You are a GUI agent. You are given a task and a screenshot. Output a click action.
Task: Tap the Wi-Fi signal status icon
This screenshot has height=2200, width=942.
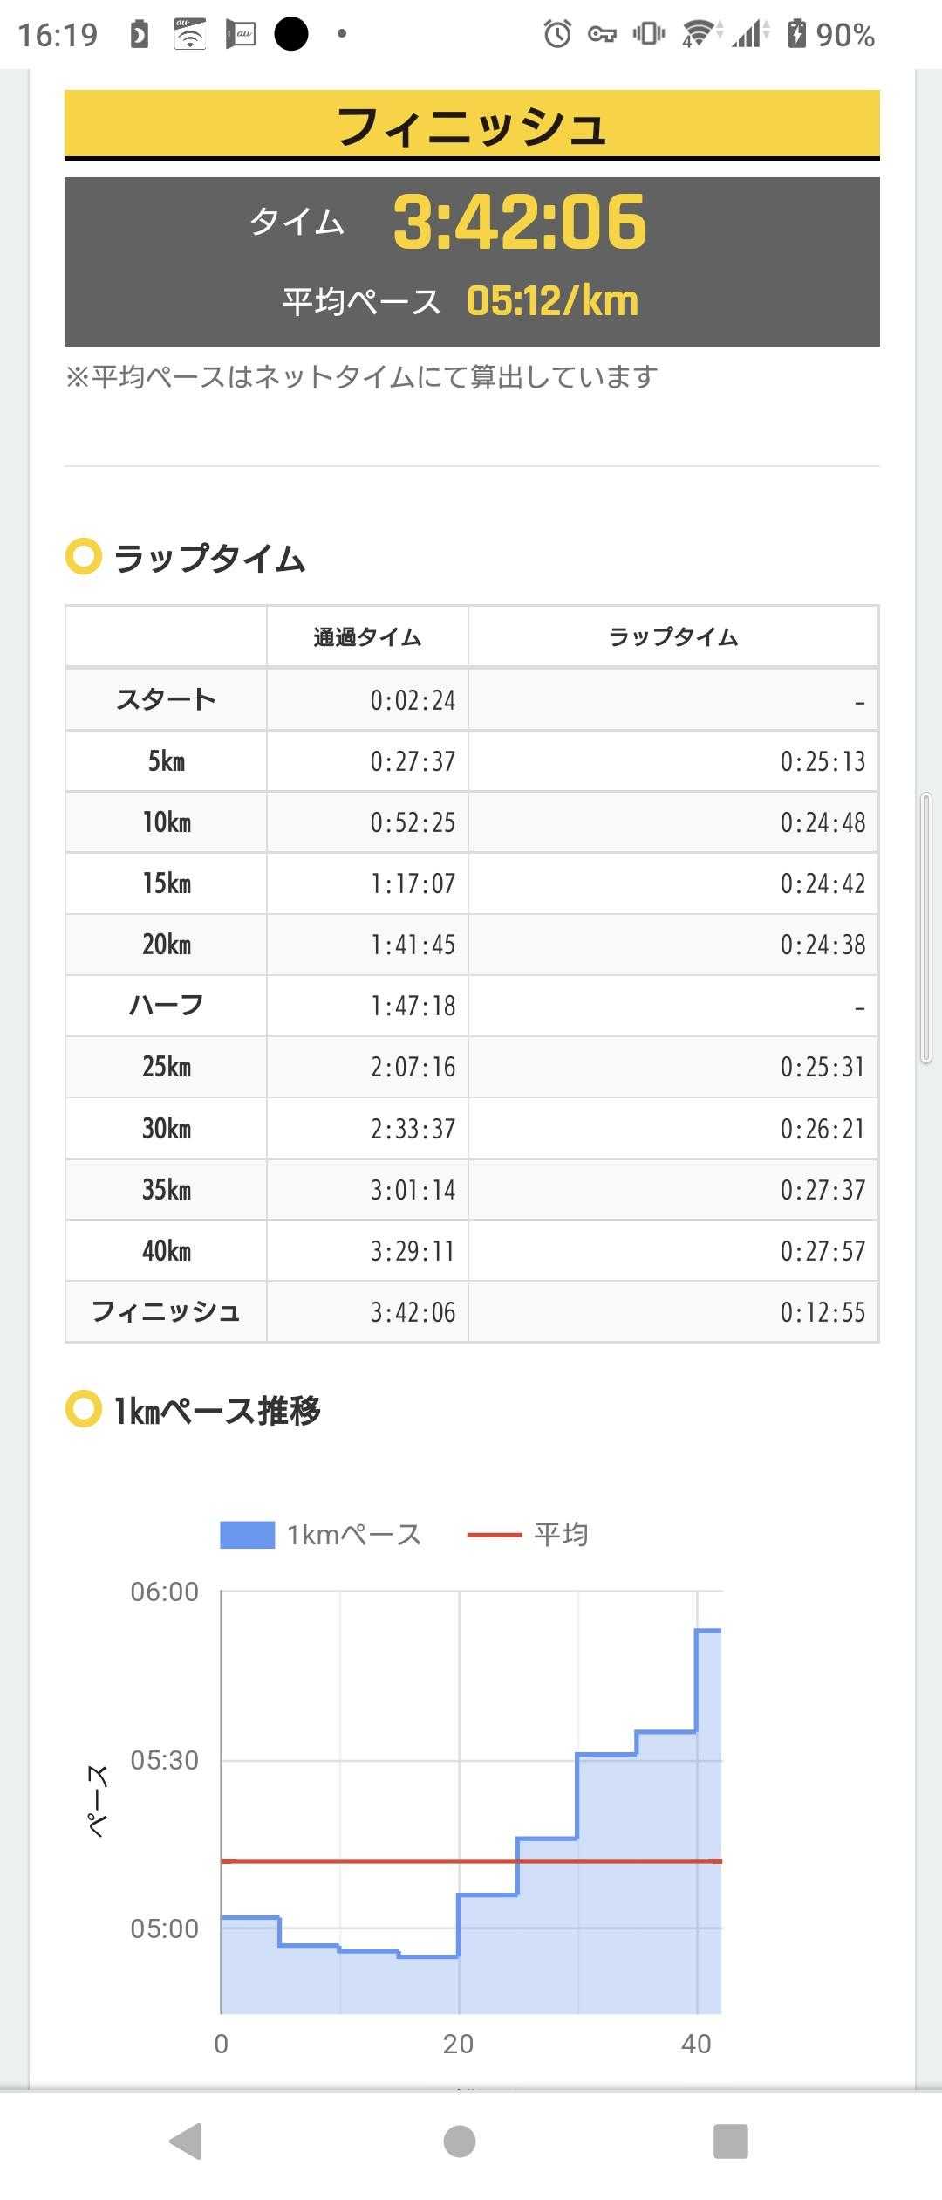coord(700,34)
